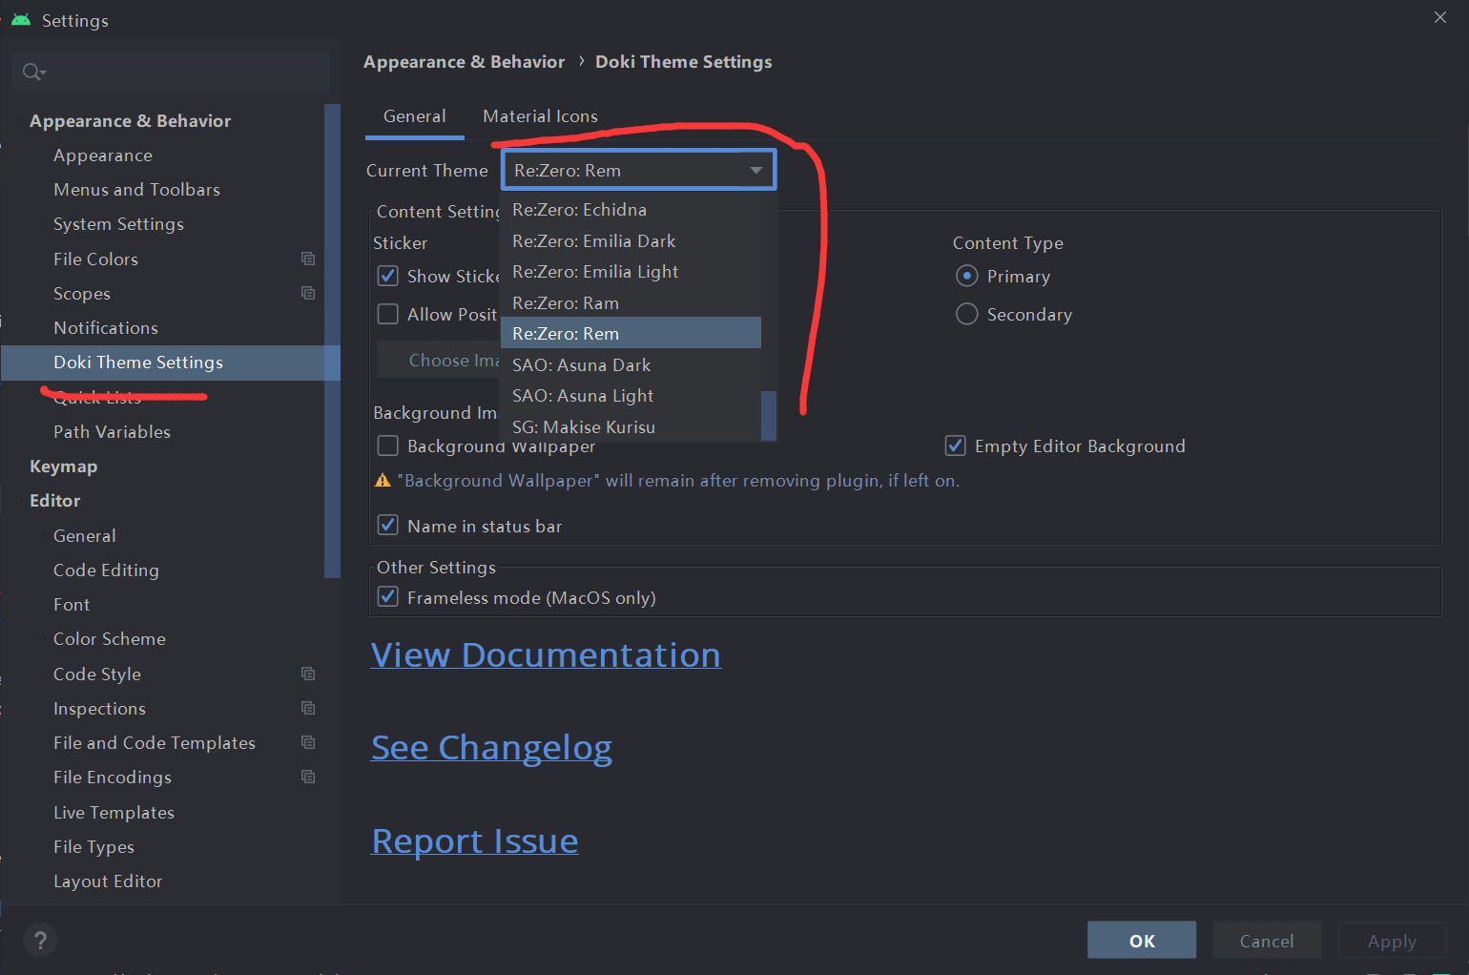This screenshot has width=1469, height=975.
Task: Click the Android icon in title bar
Action: pos(21,20)
